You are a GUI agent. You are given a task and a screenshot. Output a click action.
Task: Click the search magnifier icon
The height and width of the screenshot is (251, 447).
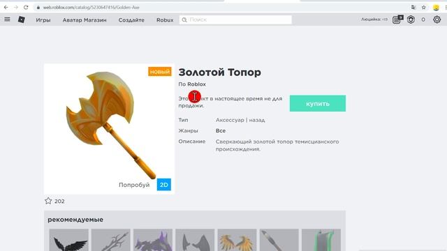click(x=184, y=20)
